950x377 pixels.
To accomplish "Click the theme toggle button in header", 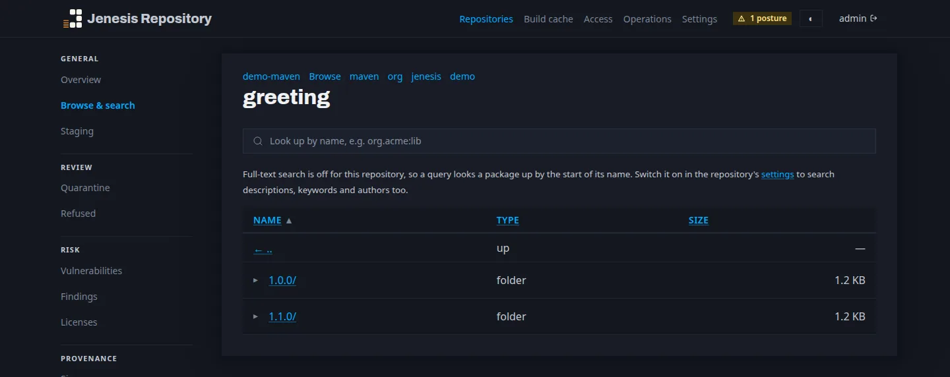I will [811, 18].
